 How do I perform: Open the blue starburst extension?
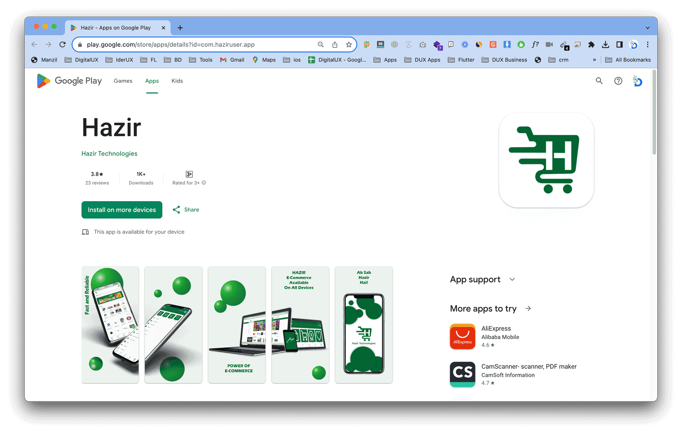coord(465,44)
